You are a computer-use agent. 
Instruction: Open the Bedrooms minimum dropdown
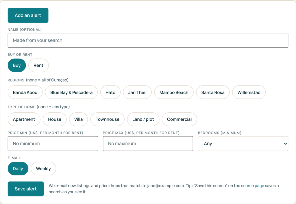click(x=243, y=144)
